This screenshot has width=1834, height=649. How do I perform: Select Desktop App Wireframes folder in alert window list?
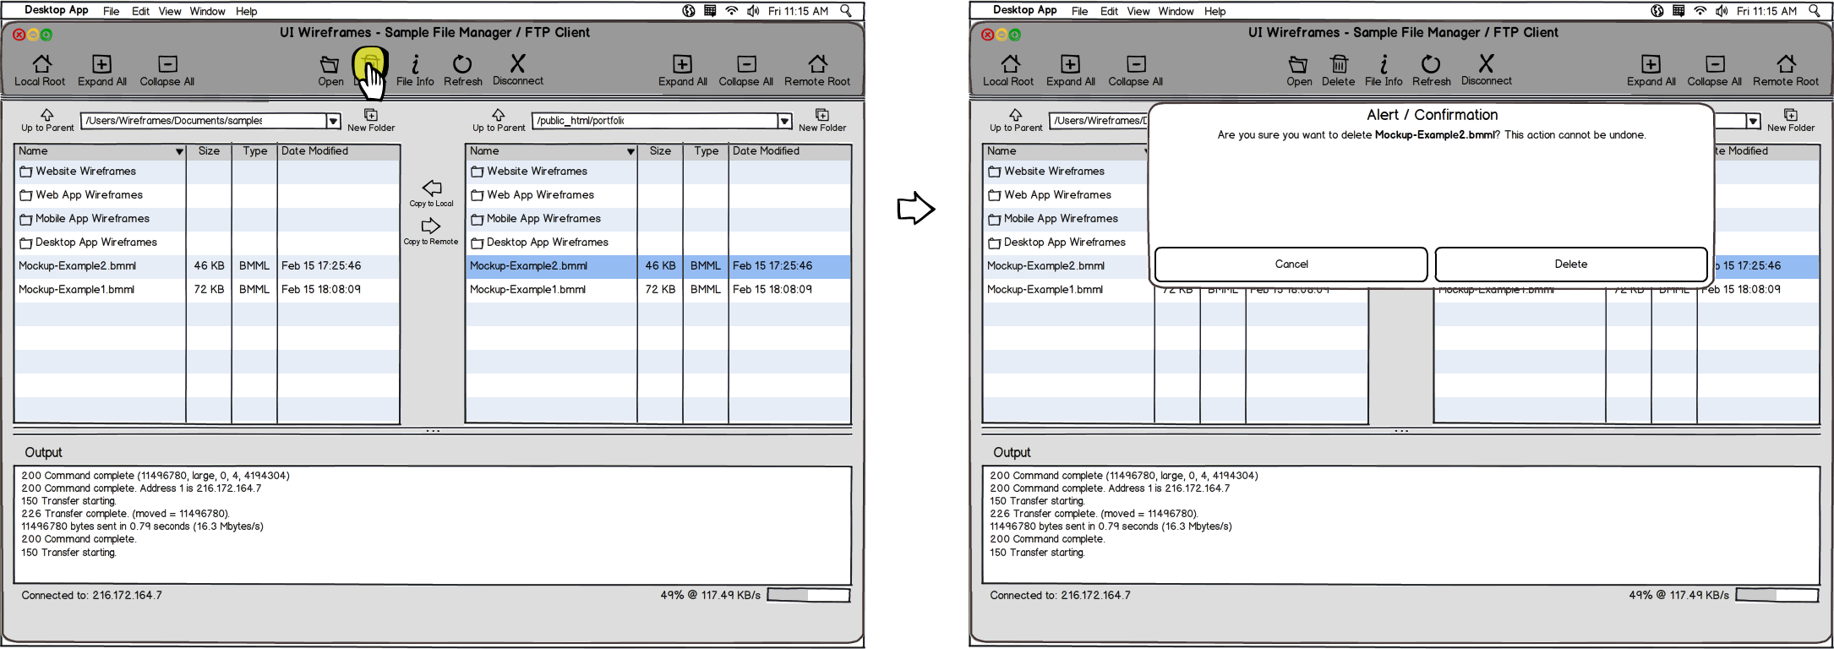click(1056, 243)
